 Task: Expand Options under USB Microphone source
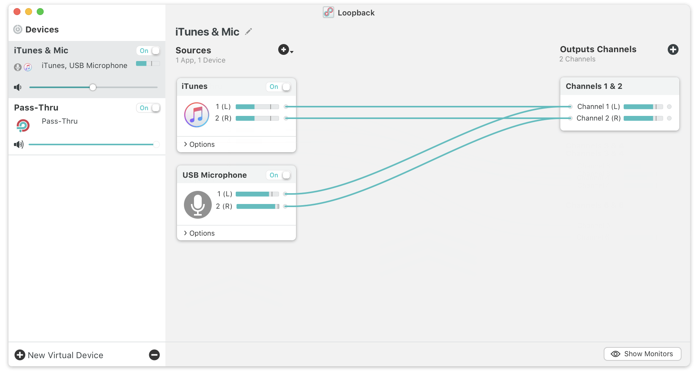(x=199, y=233)
